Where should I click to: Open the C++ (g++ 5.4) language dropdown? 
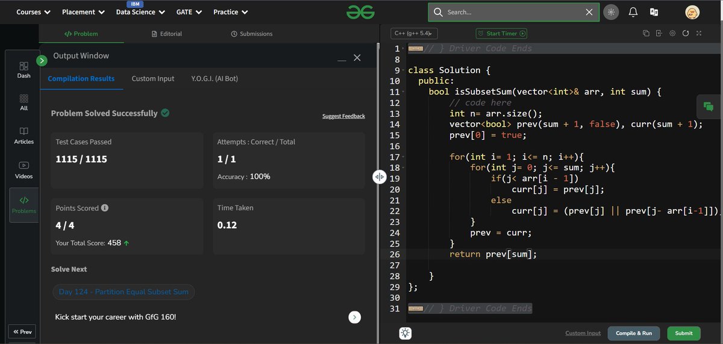tap(414, 34)
